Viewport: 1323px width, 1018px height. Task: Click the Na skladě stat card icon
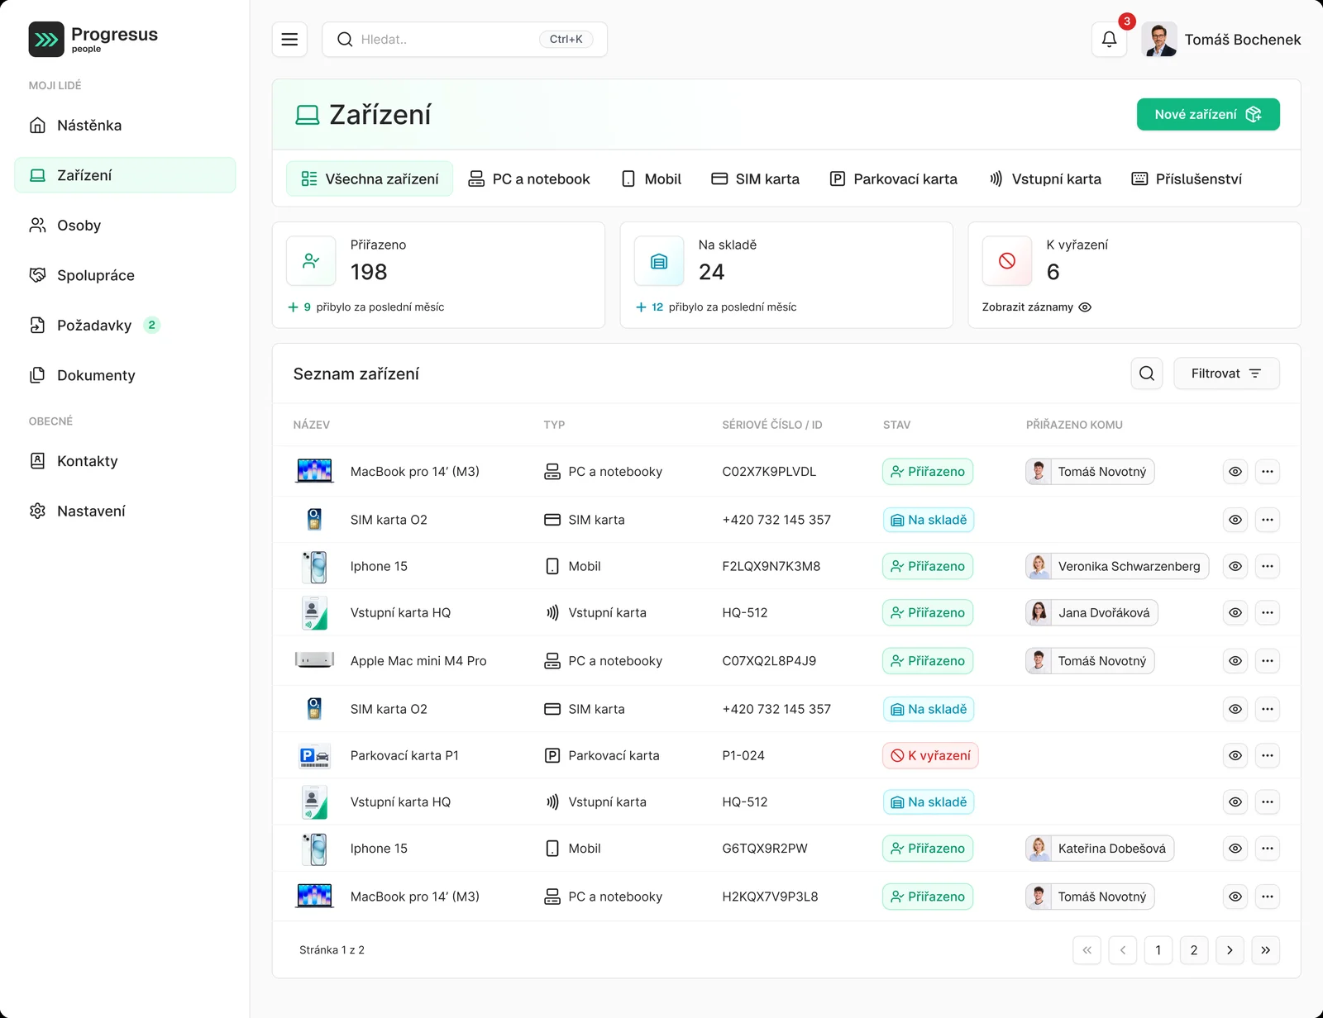[659, 261]
